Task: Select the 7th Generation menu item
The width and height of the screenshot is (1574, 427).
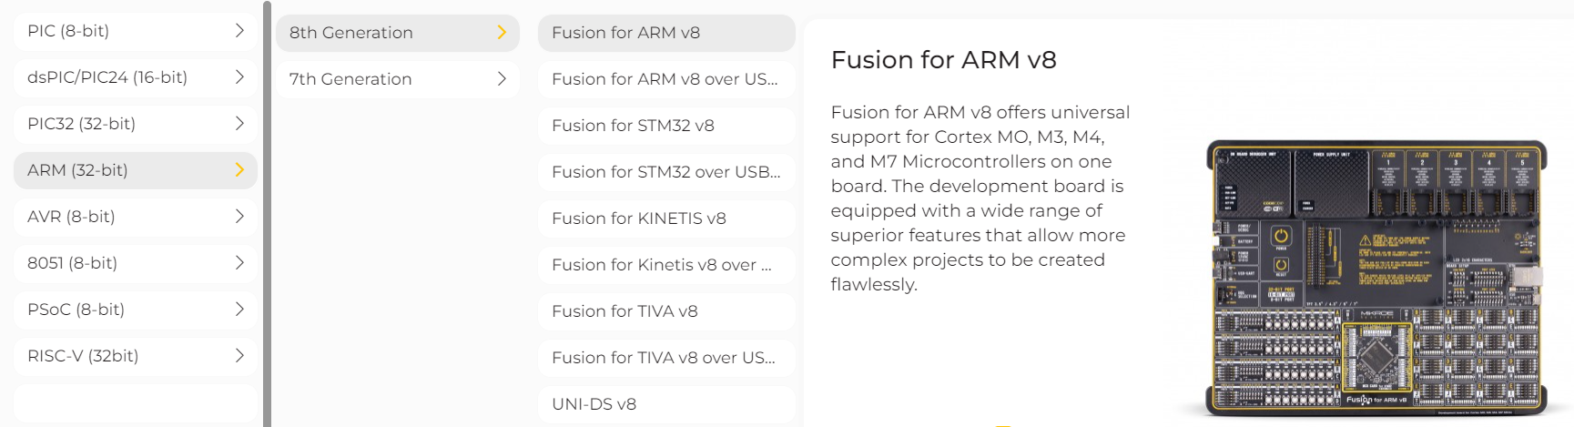Action: [x=398, y=79]
